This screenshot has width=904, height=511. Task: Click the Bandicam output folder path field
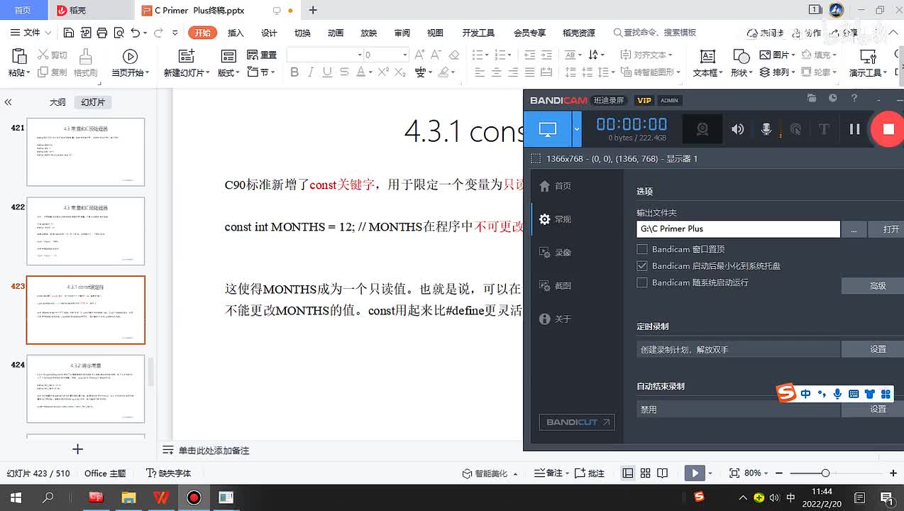tap(739, 229)
